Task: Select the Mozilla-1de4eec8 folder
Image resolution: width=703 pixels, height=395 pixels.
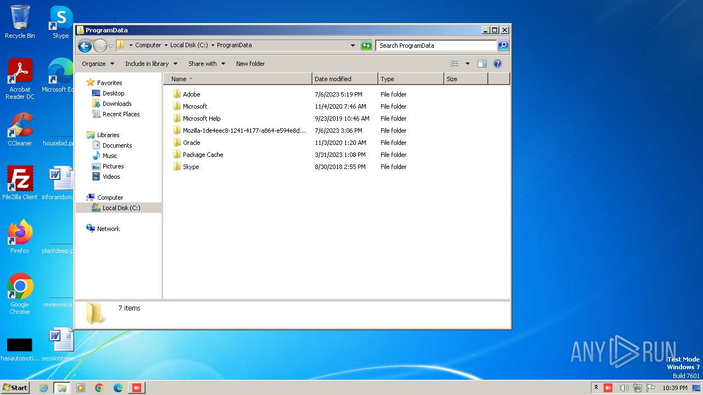Action: [244, 131]
